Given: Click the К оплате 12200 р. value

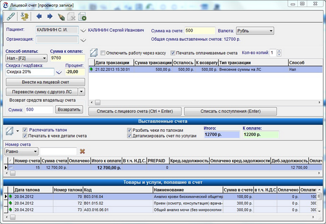Looking at the screenshot, I should point(261,134).
